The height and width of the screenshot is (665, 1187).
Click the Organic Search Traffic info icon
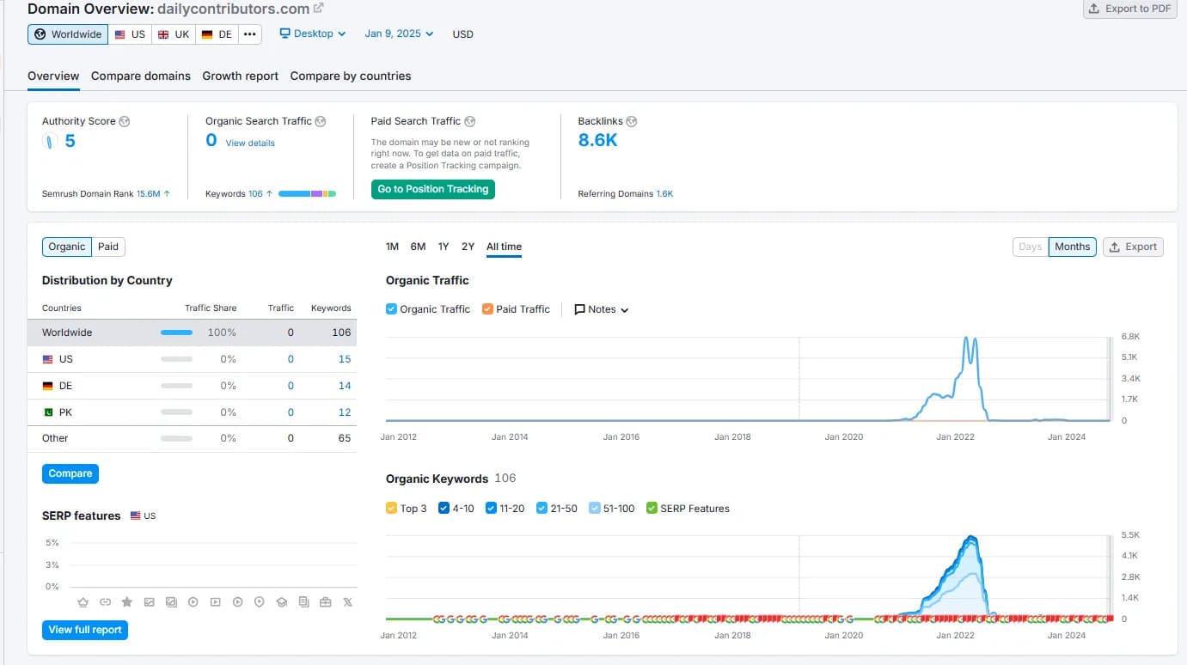click(321, 122)
